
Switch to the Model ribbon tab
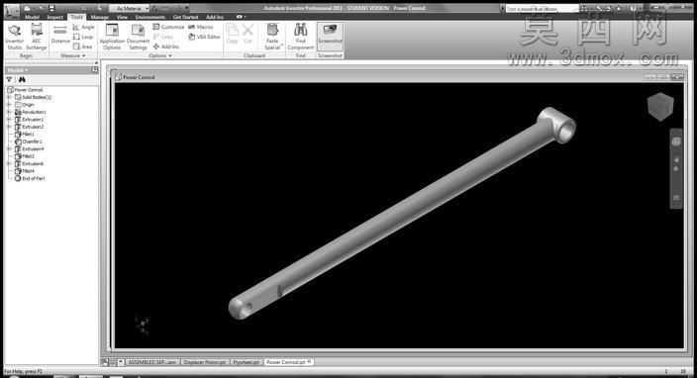(x=32, y=17)
